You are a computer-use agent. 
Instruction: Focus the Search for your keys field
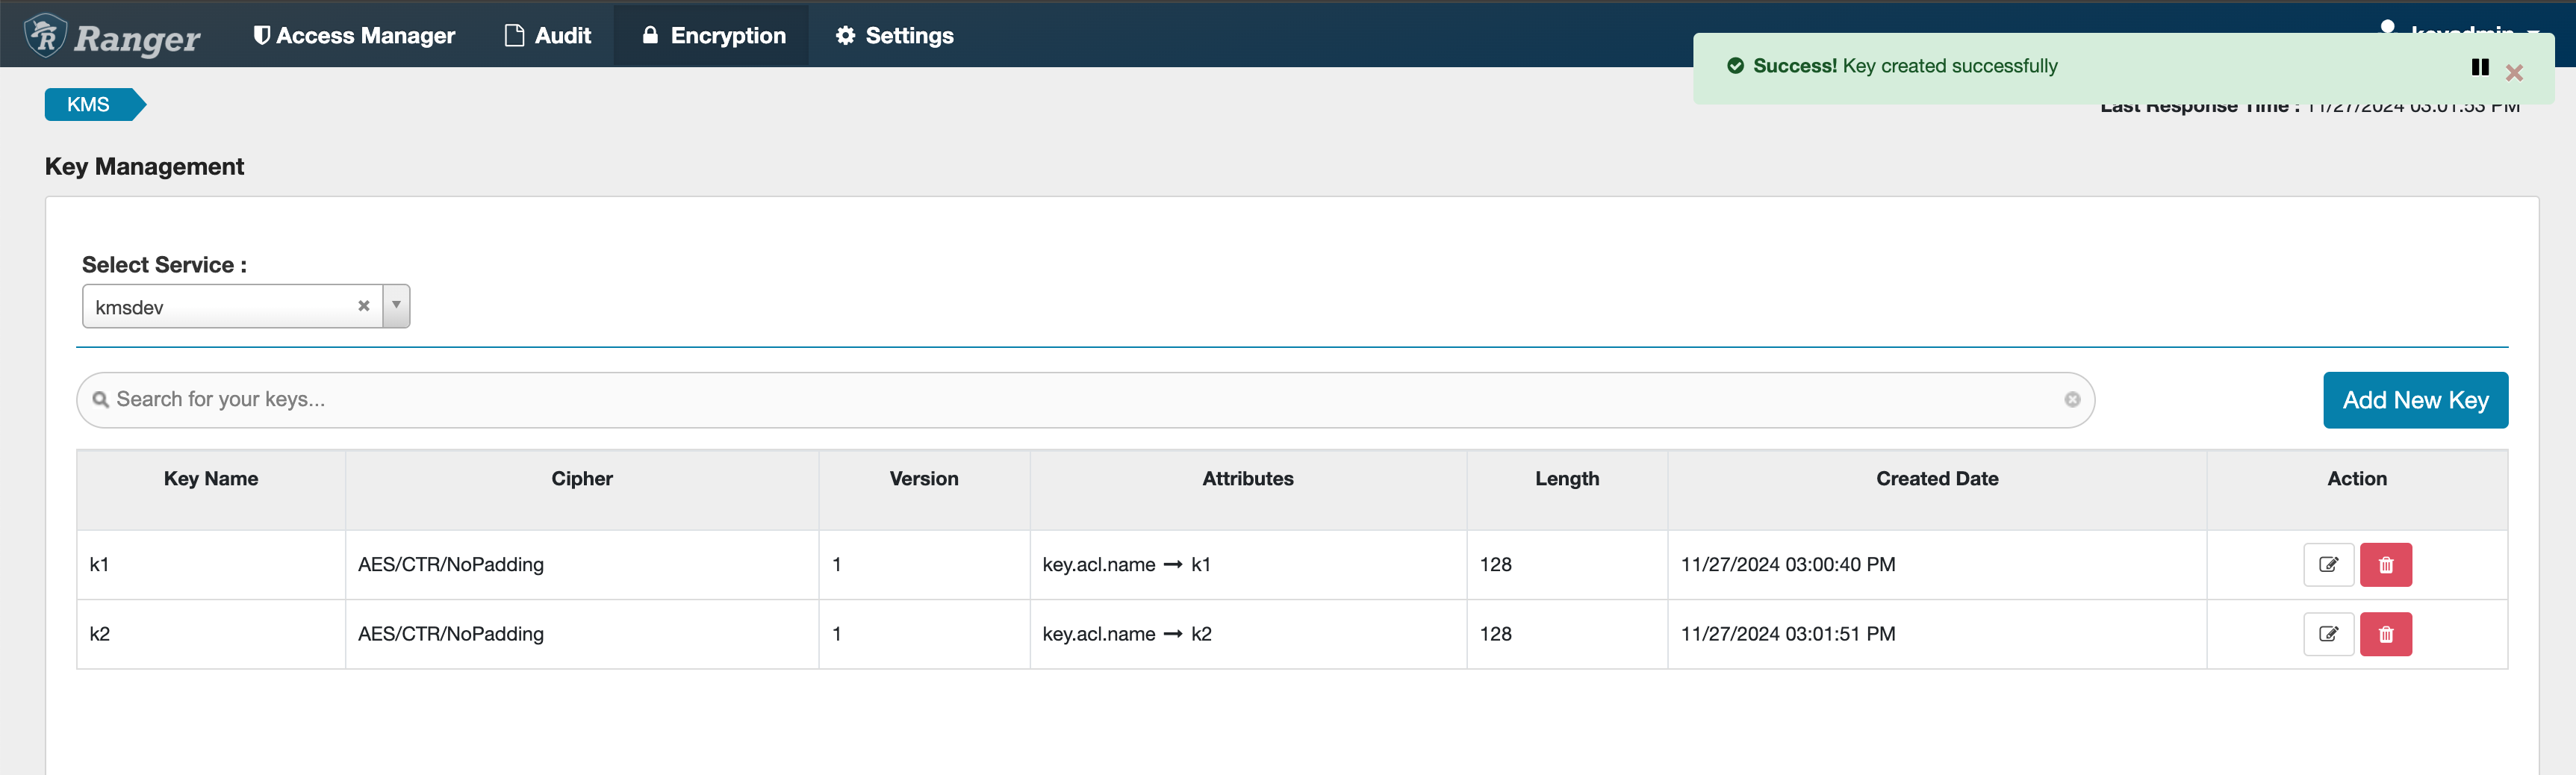(x=1080, y=400)
